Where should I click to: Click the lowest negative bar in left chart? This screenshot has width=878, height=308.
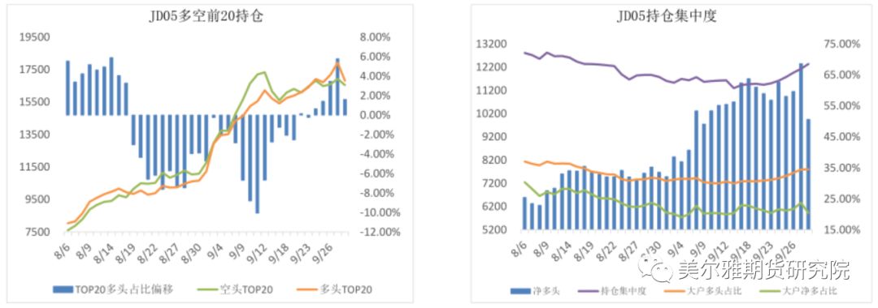tap(257, 164)
